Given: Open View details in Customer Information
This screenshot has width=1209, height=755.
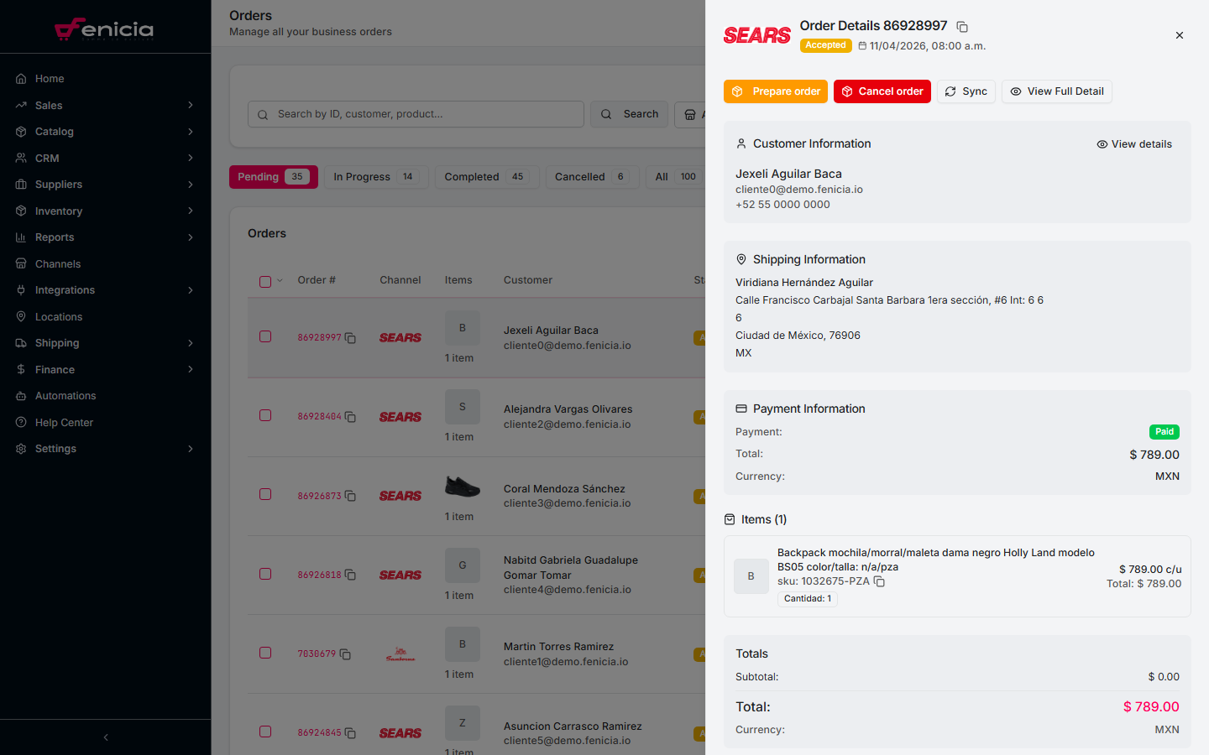Looking at the screenshot, I should (x=1134, y=143).
